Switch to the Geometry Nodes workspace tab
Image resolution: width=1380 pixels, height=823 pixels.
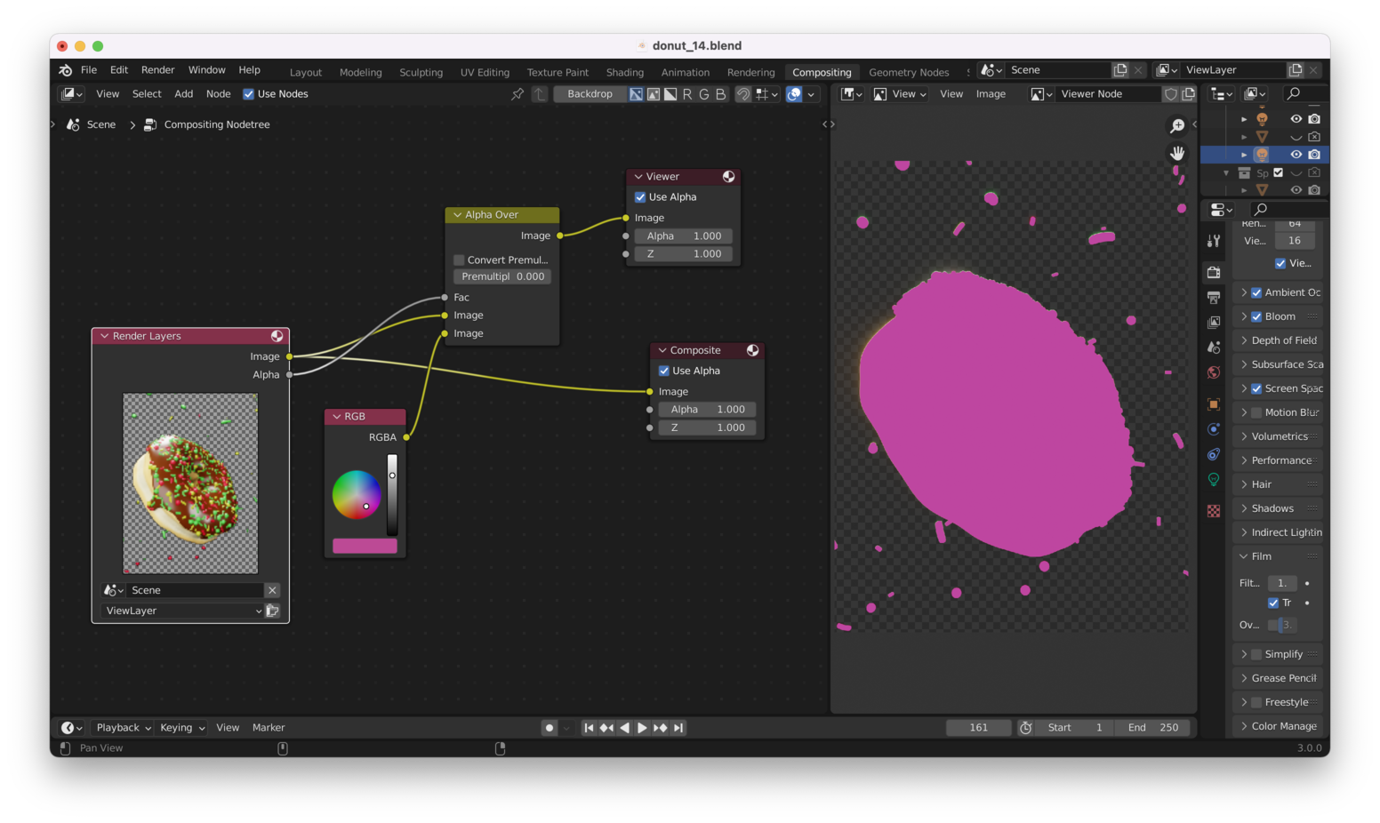tap(909, 72)
